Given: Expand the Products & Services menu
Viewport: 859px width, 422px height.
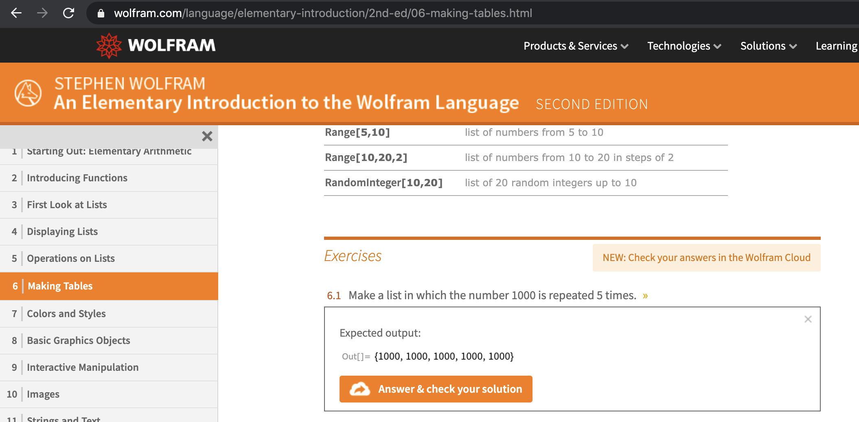Looking at the screenshot, I should [x=576, y=46].
